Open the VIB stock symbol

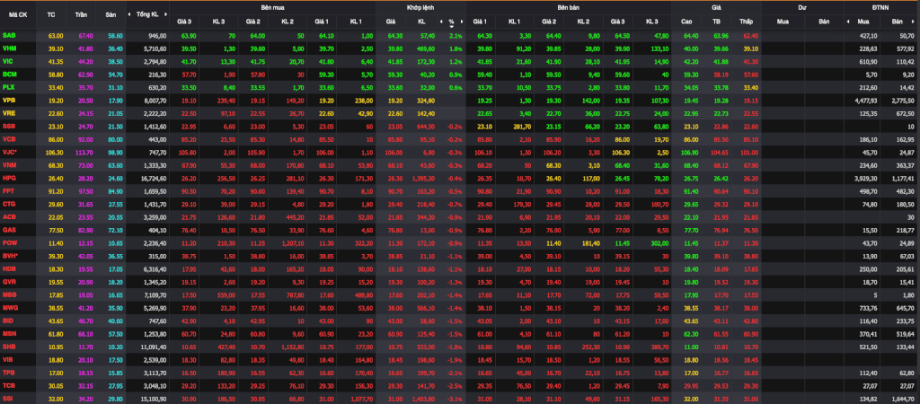pyautogui.click(x=7, y=357)
